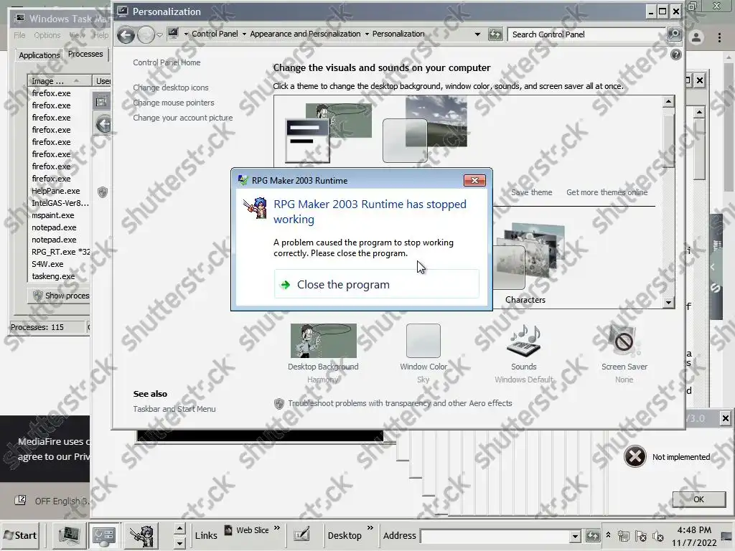Screen dimensions: 735x551
Task: Open Options menu in Task Manager
Action: click(x=47, y=35)
